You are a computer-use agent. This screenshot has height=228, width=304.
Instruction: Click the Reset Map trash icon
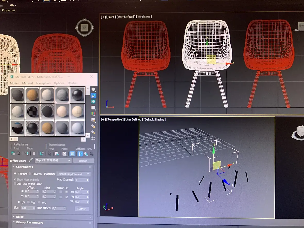tap(34, 154)
